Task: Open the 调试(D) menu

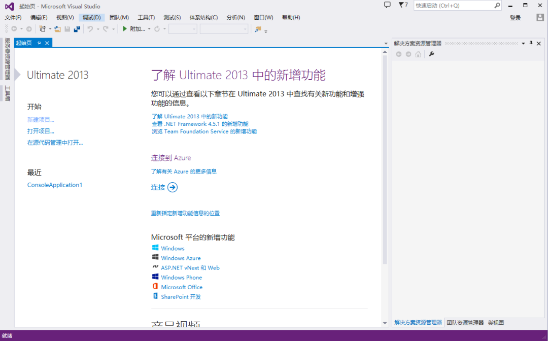Action: click(91, 17)
